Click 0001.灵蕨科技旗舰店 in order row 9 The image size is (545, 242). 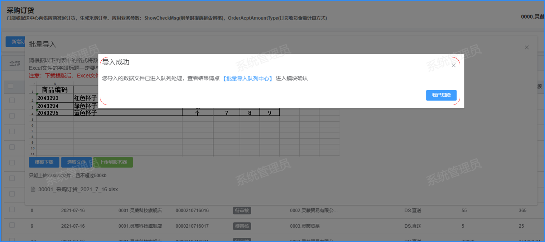(x=140, y=226)
